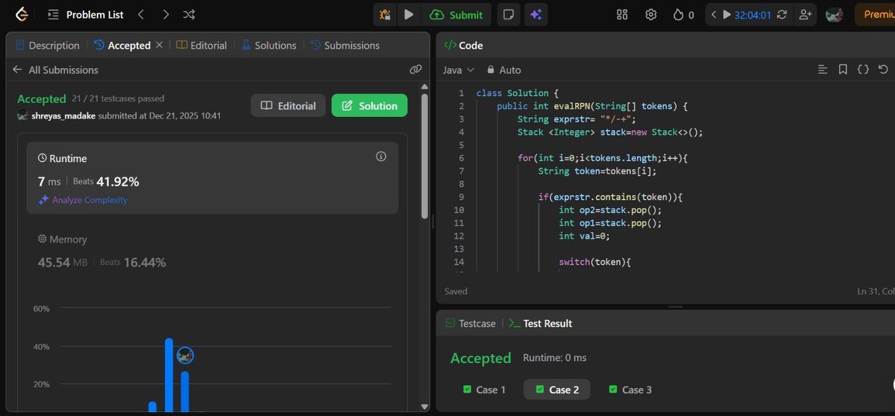The image size is (895, 416).
Task: Submit the solution
Action: (x=456, y=14)
